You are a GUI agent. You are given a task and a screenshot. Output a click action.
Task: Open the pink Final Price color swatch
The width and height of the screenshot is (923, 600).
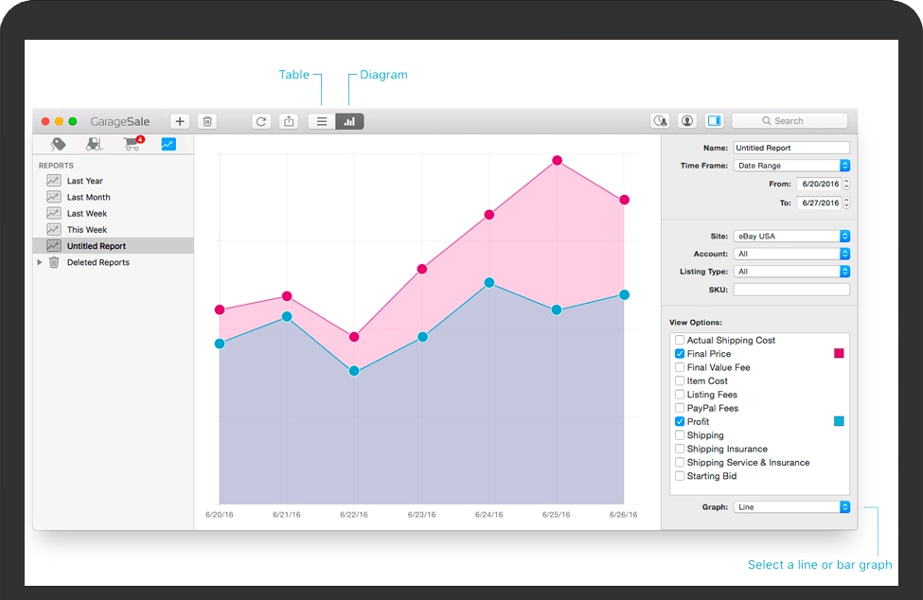pos(838,354)
